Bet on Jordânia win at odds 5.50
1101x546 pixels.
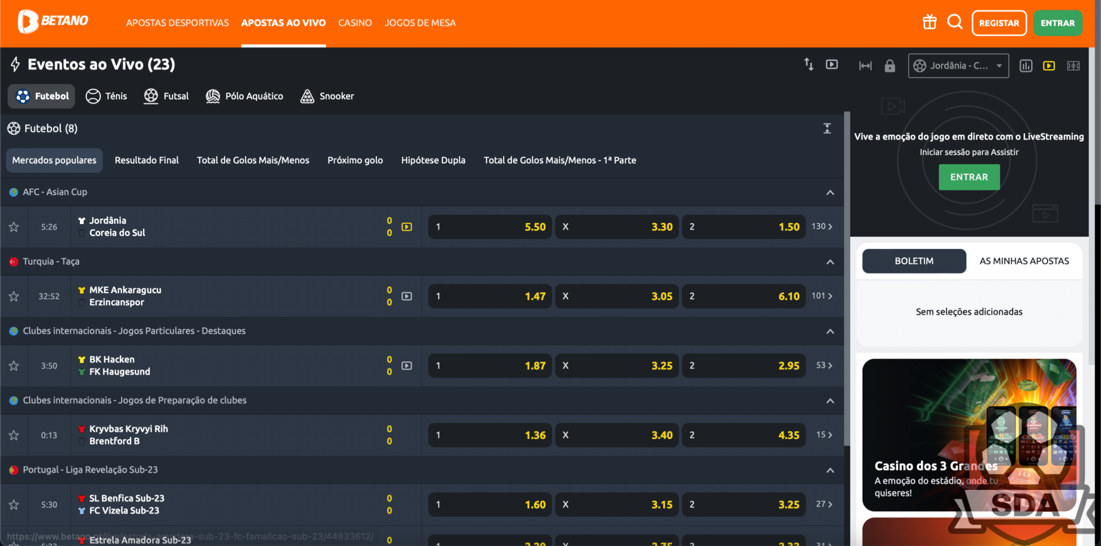pyautogui.click(x=490, y=227)
